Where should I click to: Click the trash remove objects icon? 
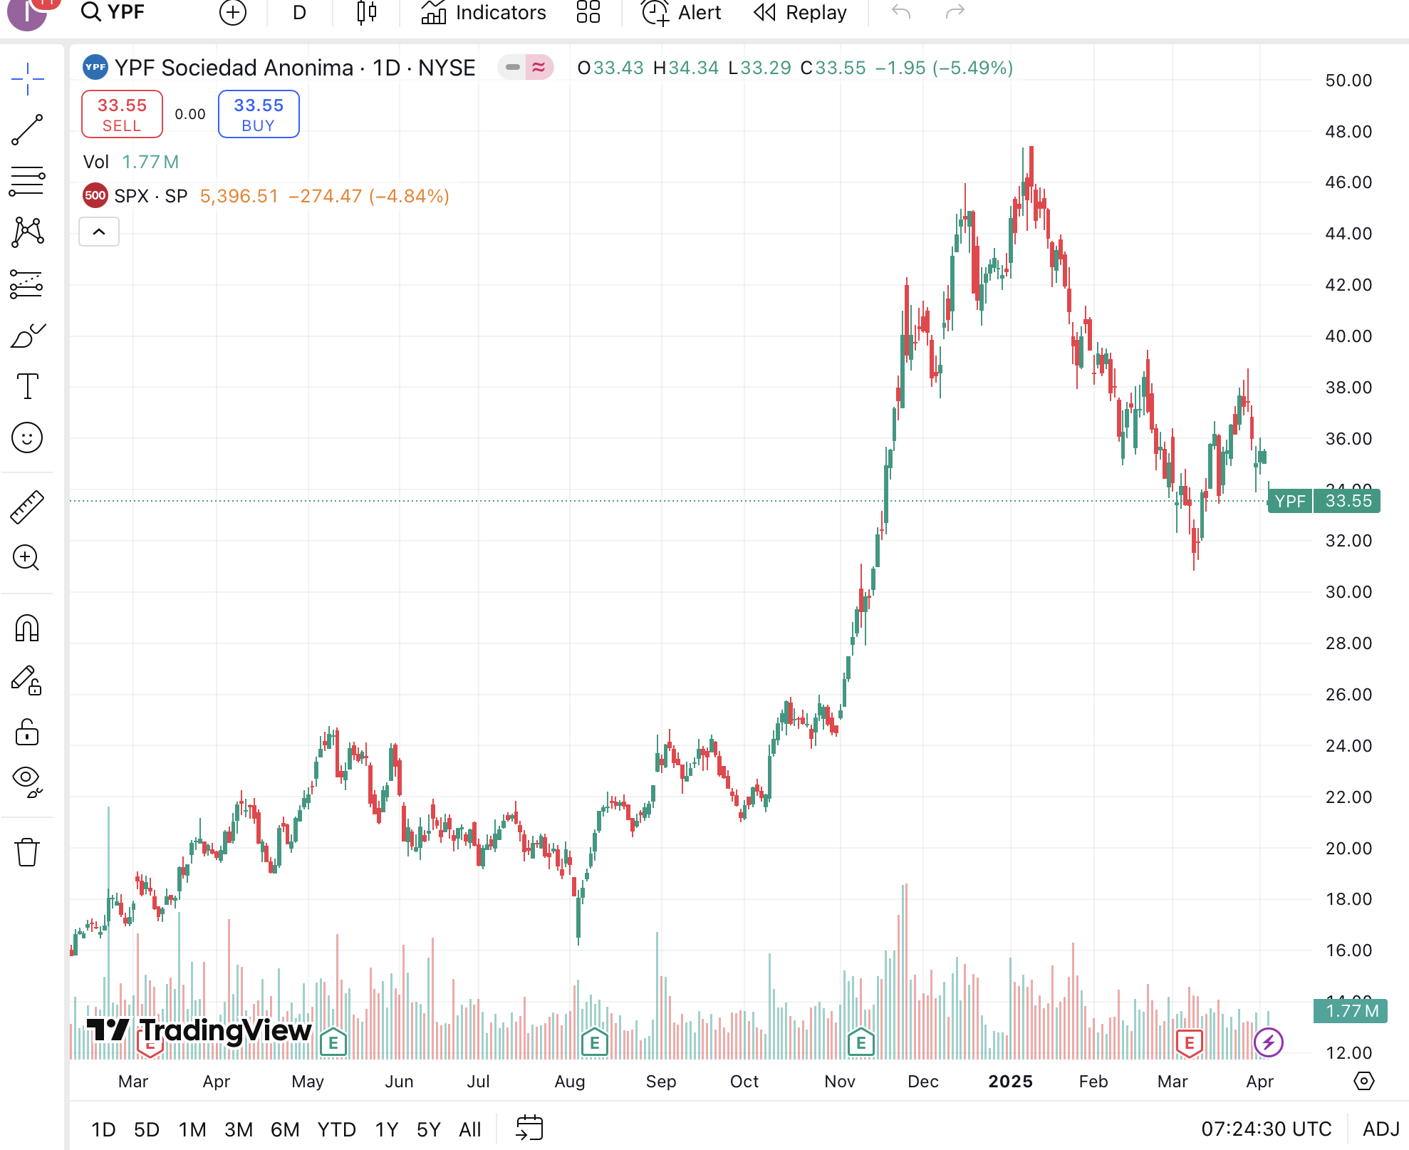28,851
